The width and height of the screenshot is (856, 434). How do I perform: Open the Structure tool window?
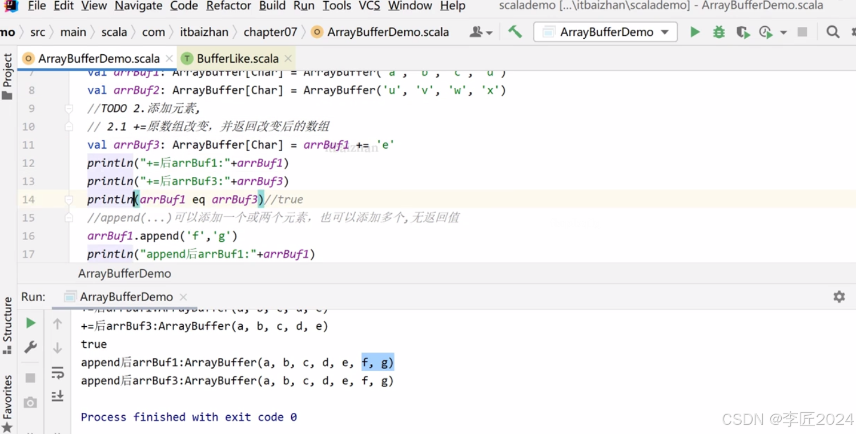(7, 326)
